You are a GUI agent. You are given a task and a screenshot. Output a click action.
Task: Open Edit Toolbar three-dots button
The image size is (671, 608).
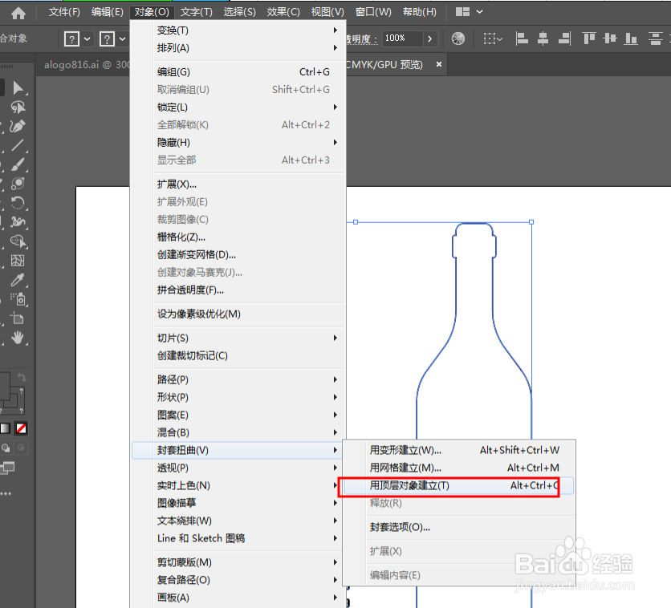click(6, 493)
